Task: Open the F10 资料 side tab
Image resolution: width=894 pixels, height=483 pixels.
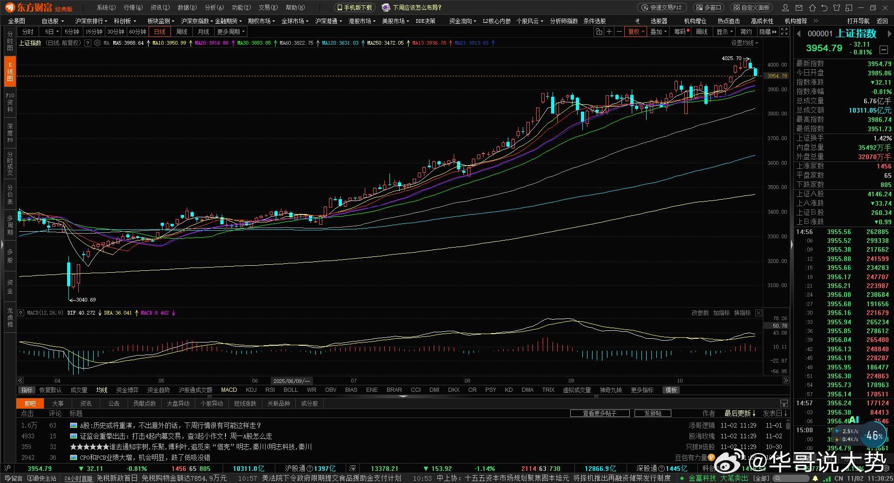Action: (x=10, y=102)
